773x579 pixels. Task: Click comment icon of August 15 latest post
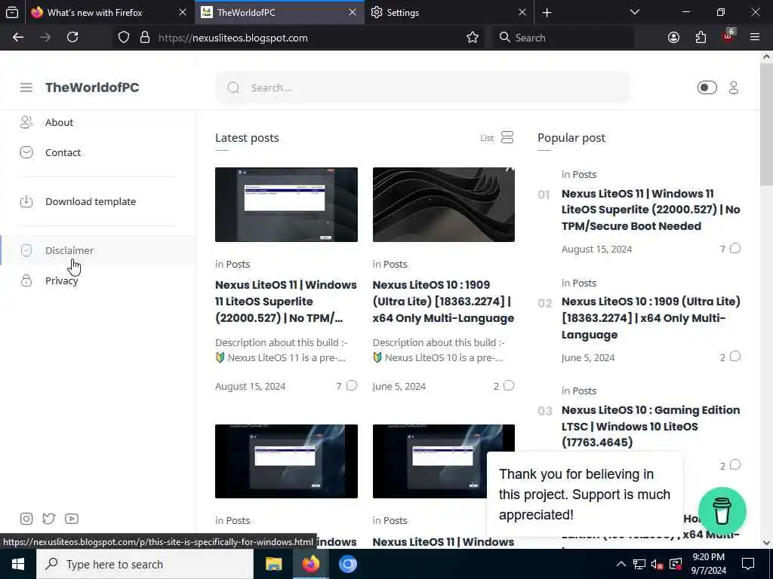click(352, 385)
